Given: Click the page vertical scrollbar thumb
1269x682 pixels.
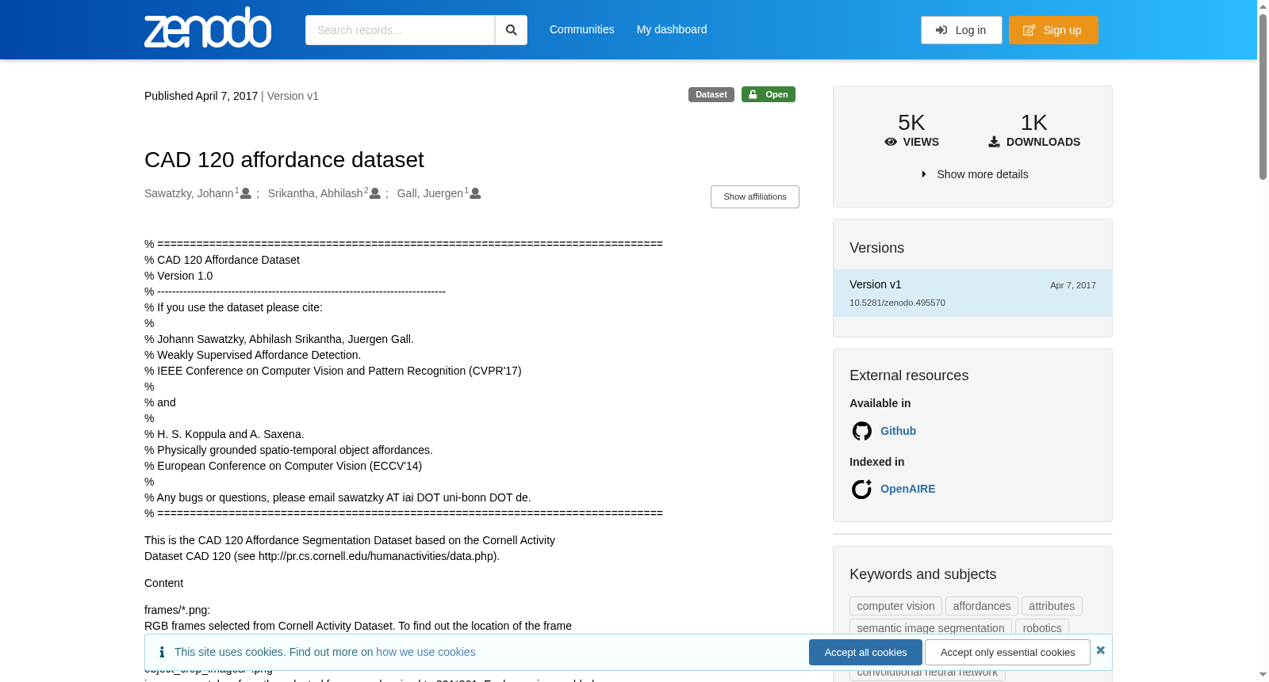Looking at the screenshot, I should point(1263,95).
